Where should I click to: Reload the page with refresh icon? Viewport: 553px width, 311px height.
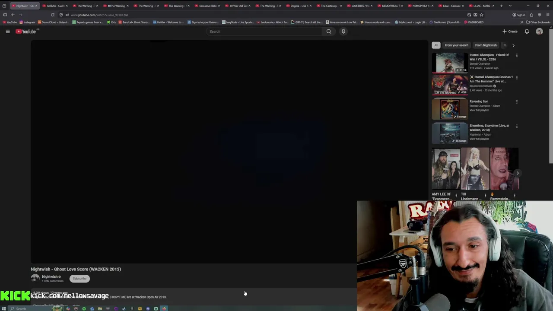point(53,15)
